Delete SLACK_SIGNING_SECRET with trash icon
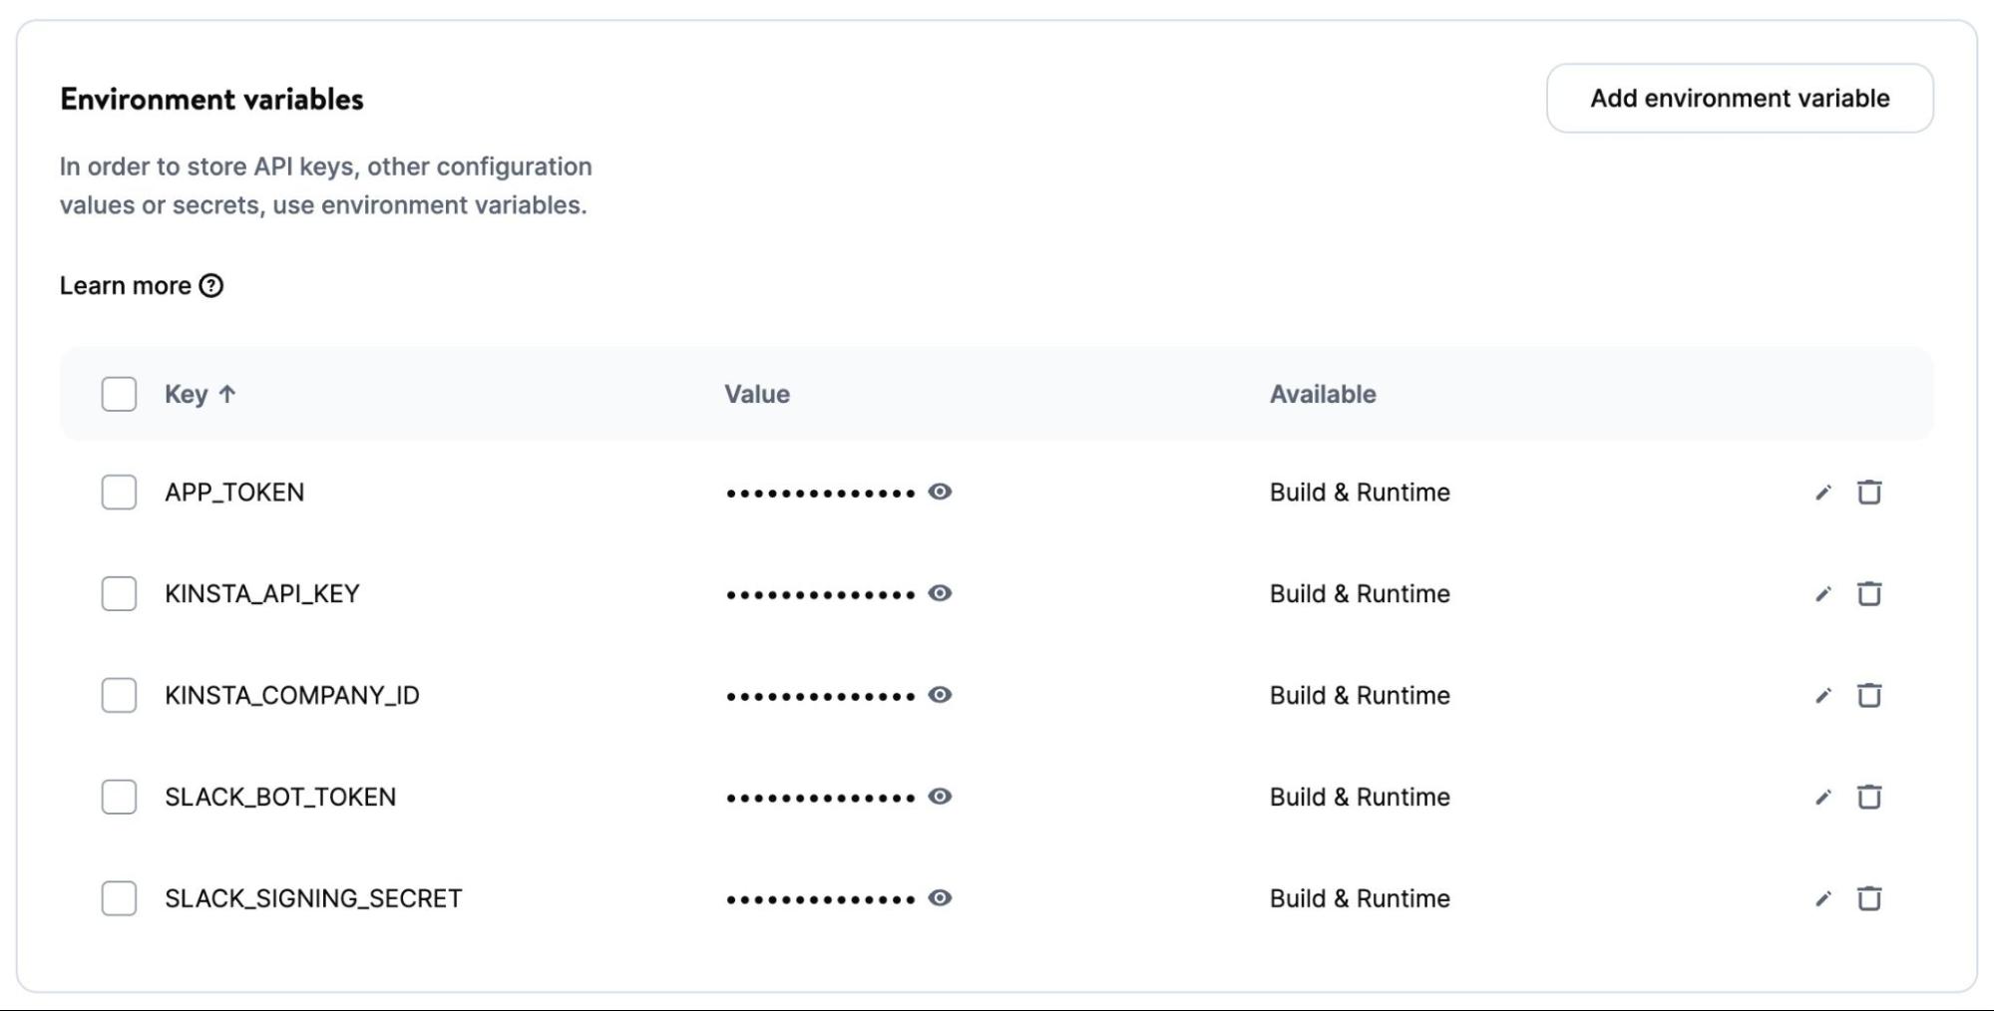 1868,899
